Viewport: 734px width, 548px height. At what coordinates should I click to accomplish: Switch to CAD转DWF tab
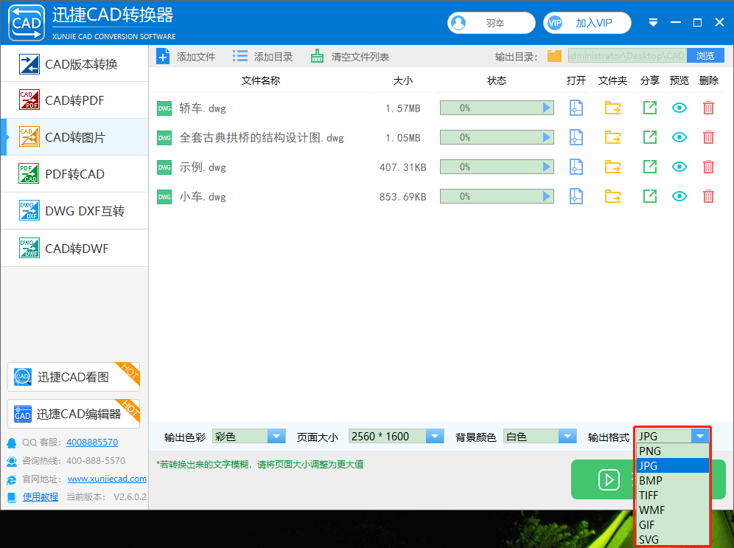[75, 249]
